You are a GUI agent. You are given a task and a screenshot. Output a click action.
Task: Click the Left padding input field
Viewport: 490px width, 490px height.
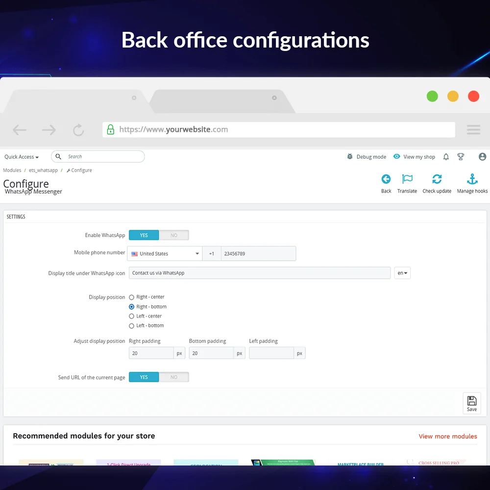pyautogui.click(x=271, y=353)
